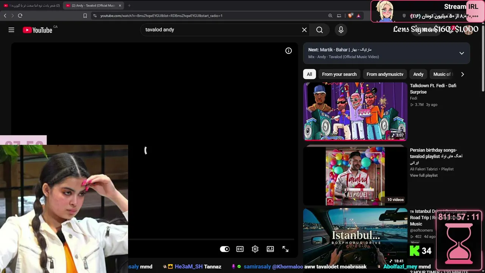Enter full screen mode
Viewport: 485px width, 273px height.
[x=285, y=249]
